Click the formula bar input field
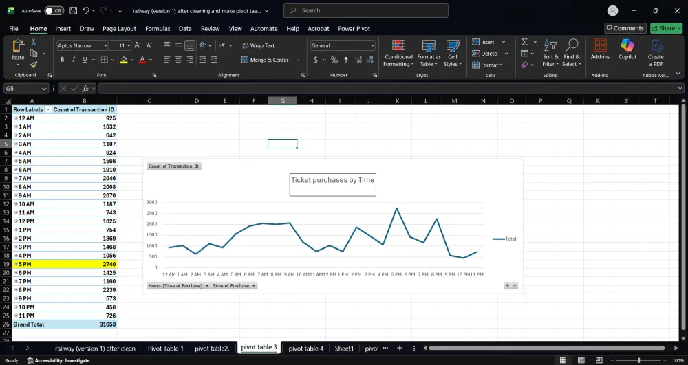 [388, 89]
